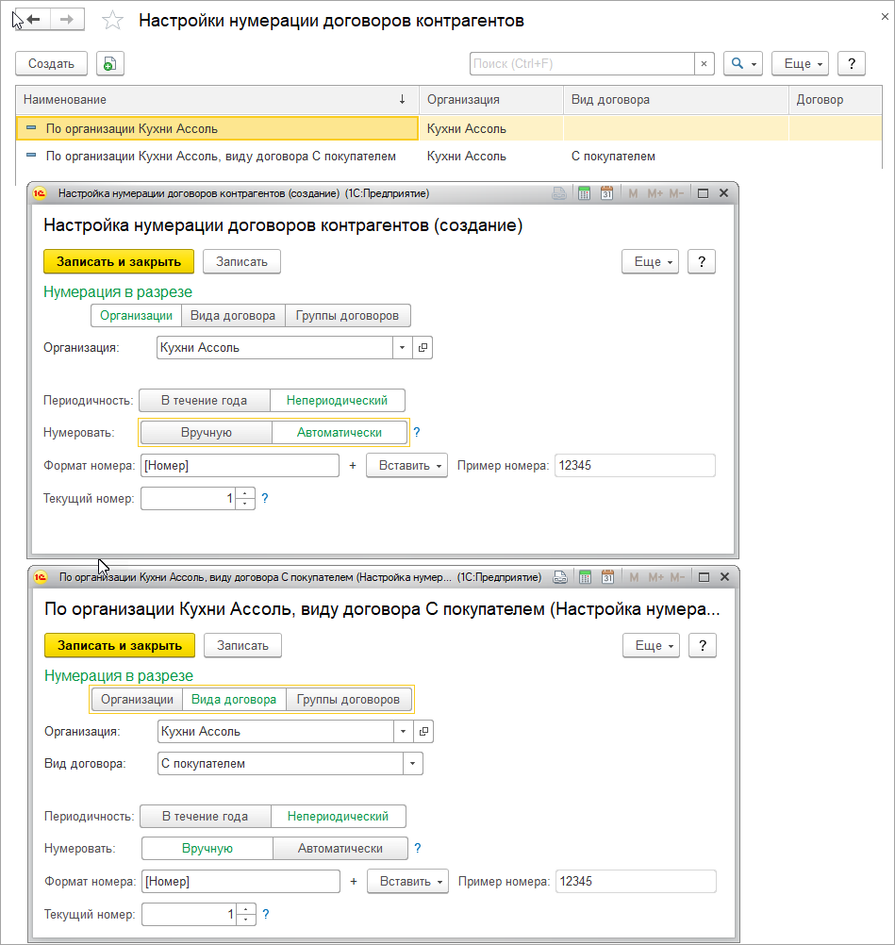Expand Организация dropdown in creation window

(402, 348)
